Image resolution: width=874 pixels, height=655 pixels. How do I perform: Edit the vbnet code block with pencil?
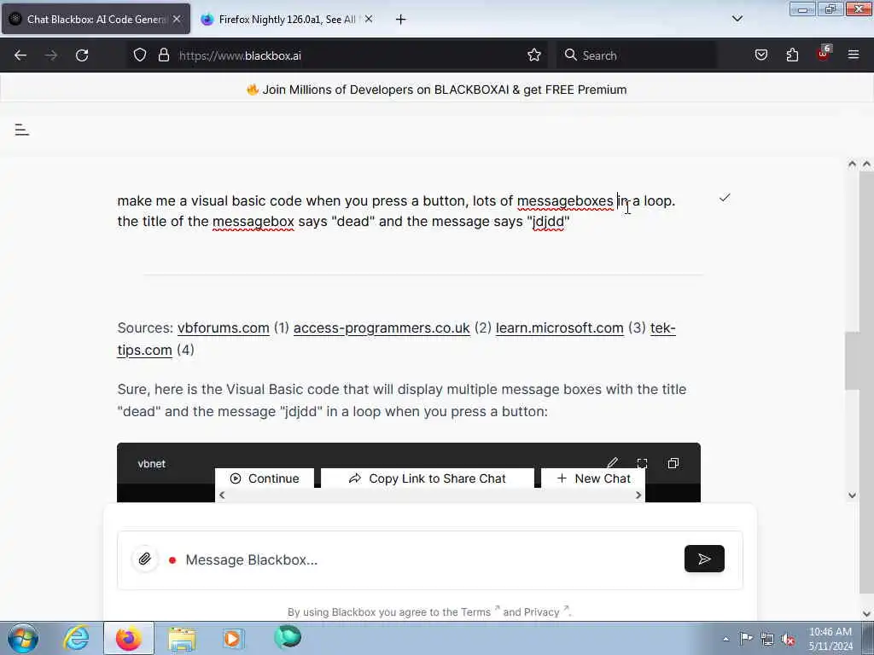(613, 463)
